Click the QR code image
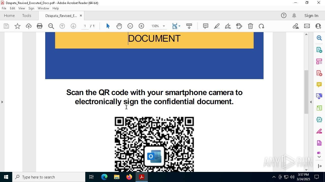 coord(154,144)
